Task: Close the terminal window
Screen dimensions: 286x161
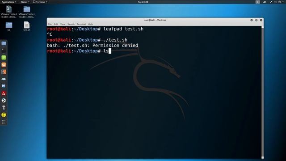Action: tap(261, 20)
